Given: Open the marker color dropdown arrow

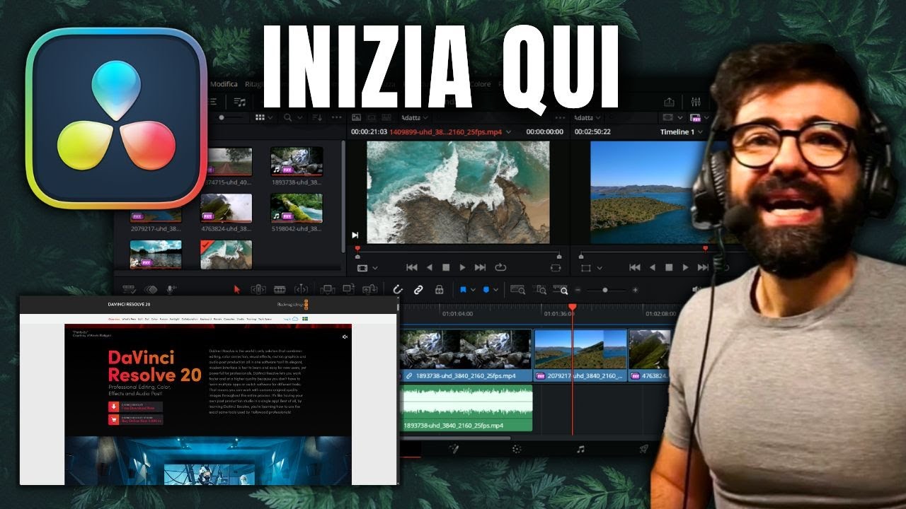Looking at the screenshot, I should (496, 290).
